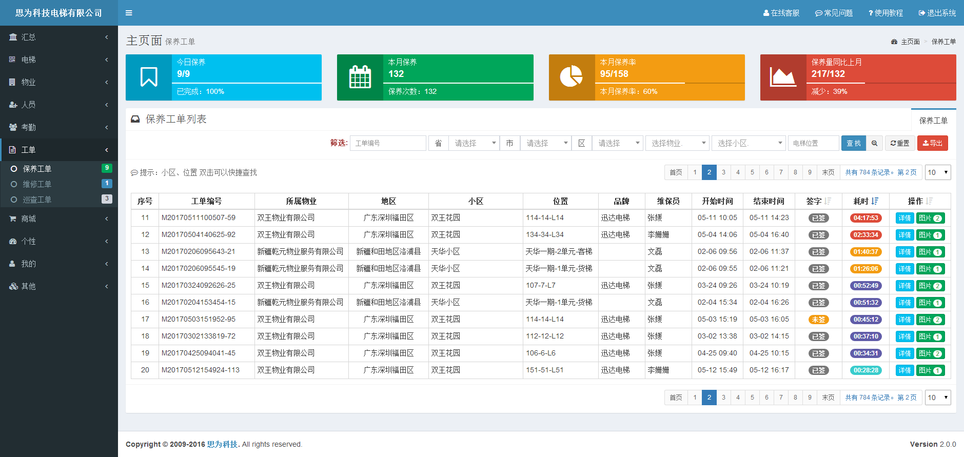This screenshot has width=964, height=457.
Task: Open 常见问题 FAQ link
Action: tap(834, 13)
